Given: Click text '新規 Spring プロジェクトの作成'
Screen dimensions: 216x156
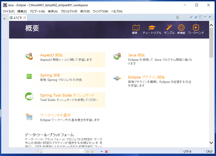Looking at the screenshot, I should (x=61, y=80).
